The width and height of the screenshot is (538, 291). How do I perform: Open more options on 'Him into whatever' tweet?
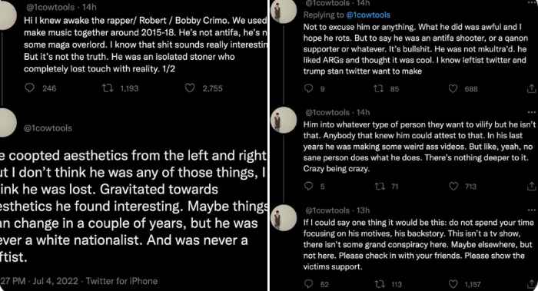pyautogui.click(x=532, y=112)
